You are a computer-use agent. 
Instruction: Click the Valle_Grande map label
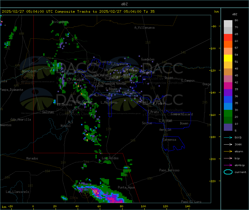click(x=82, y=102)
